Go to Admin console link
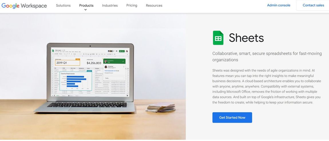 279,5
